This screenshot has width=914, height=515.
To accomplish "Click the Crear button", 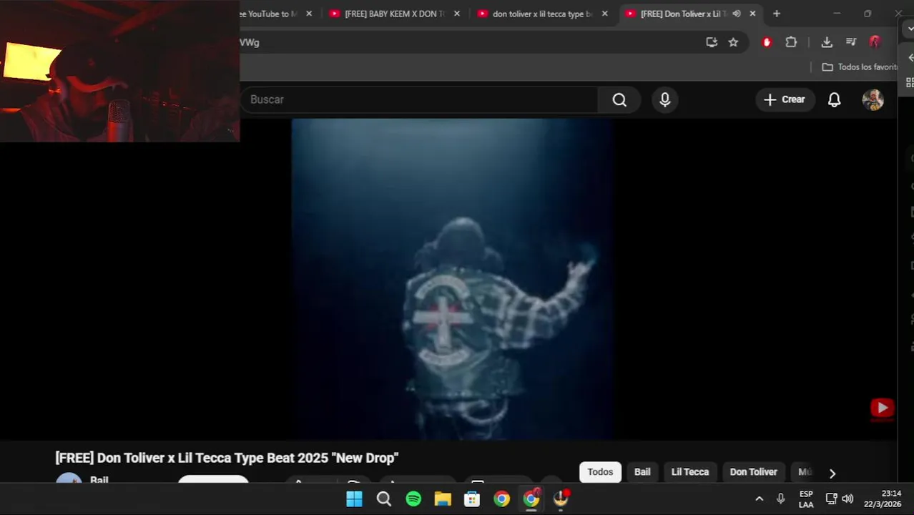I will (x=785, y=100).
